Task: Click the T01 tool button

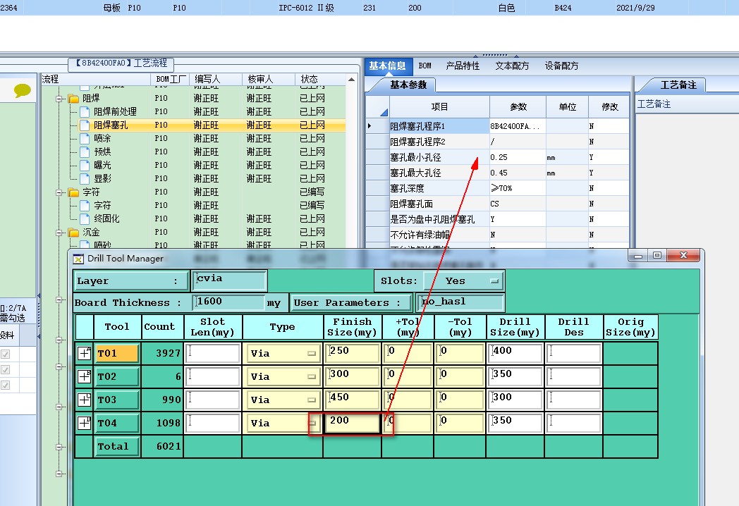Action: [x=117, y=353]
